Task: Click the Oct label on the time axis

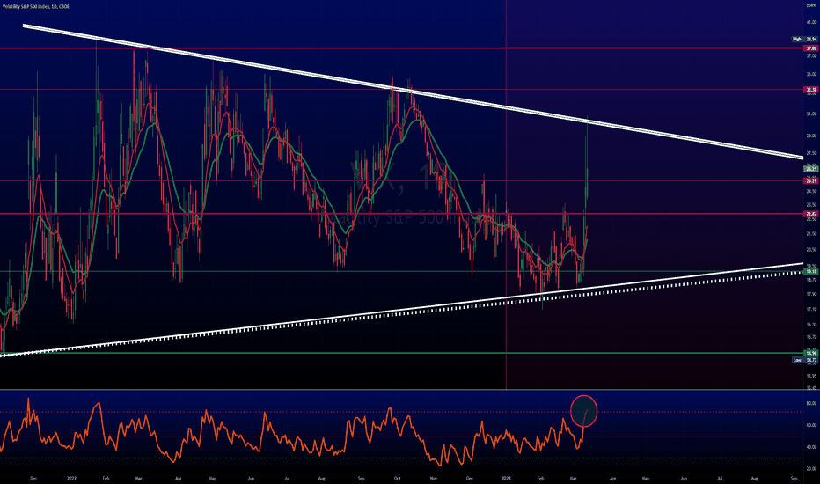Action: click(x=398, y=478)
